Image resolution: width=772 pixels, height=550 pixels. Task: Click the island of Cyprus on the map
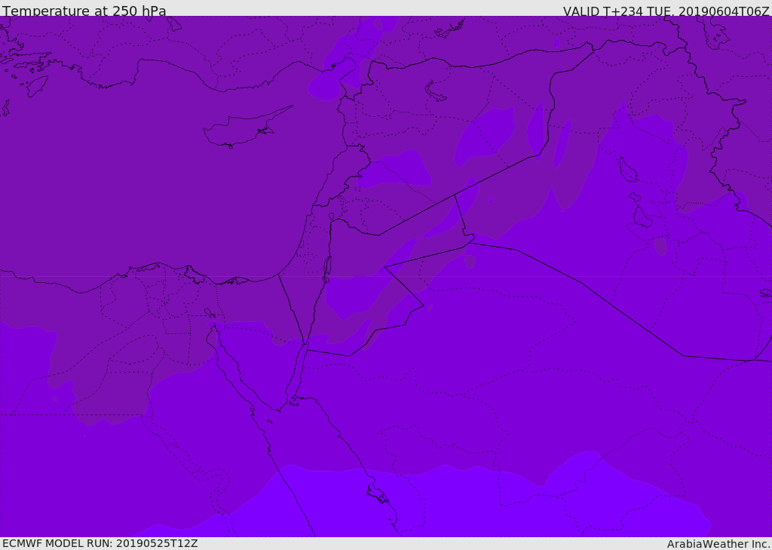(x=247, y=128)
